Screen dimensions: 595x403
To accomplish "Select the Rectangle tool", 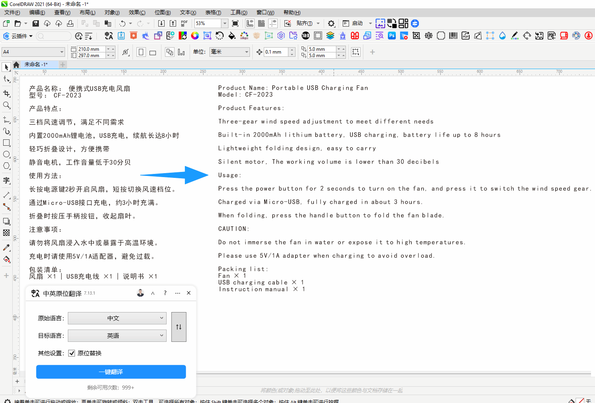I will pos(6,143).
